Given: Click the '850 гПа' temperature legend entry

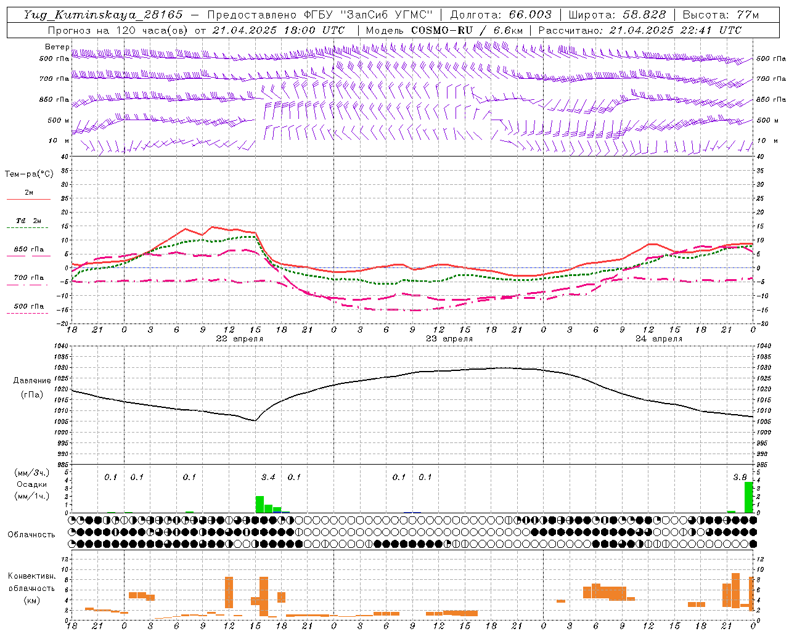Looking at the screenshot, I should tap(28, 250).
